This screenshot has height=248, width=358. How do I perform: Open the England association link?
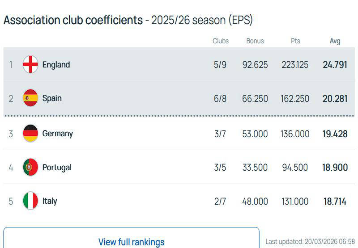(x=56, y=64)
